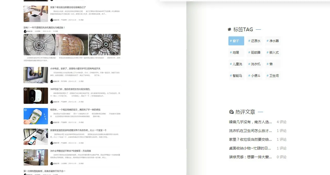Click the bedroom formaldehyde article thumbnail
Viewport: 330px width, 175px height.
tap(36, 157)
